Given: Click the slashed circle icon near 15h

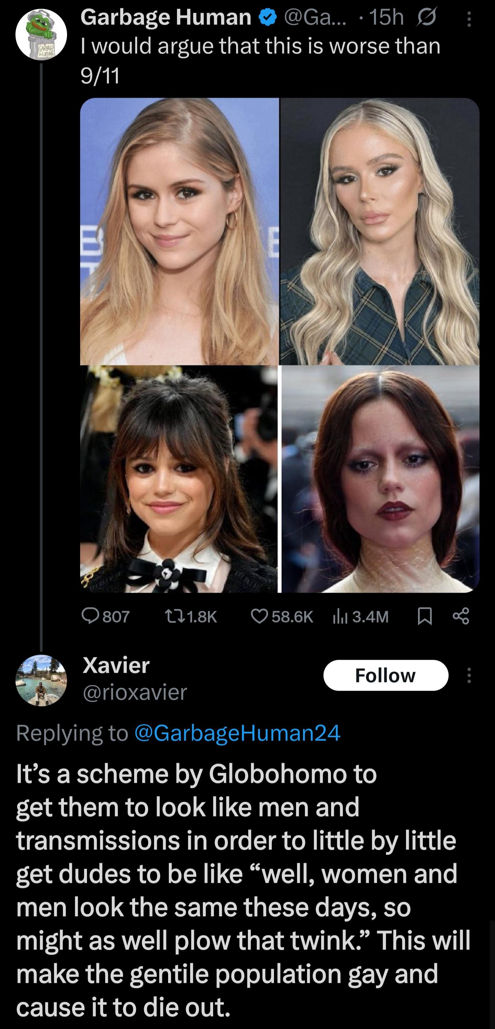Looking at the screenshot, I should [426, 18].
